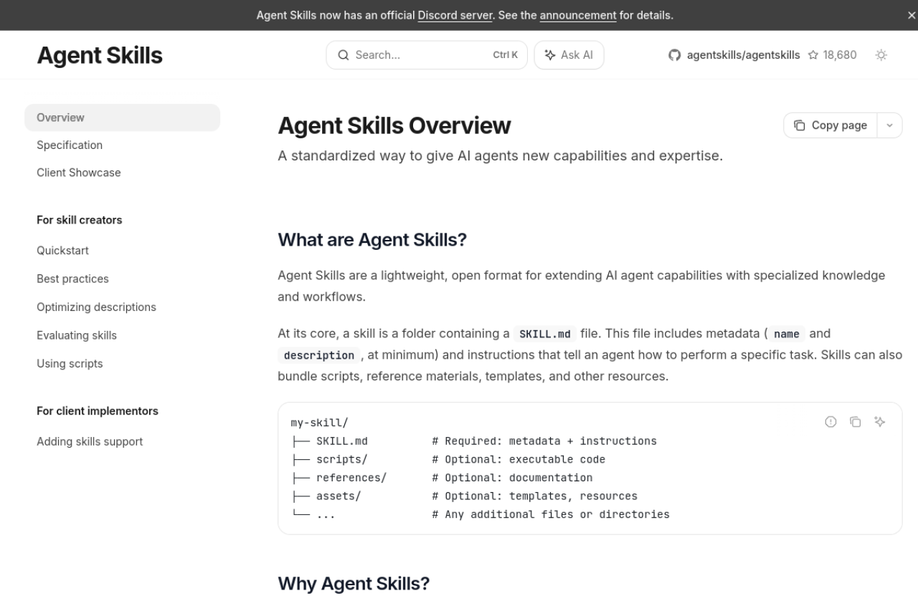The width and height of the screenshot is (918, 611).
Task: Toggle light/dark theme sun icon
Action: click(881, 55)
